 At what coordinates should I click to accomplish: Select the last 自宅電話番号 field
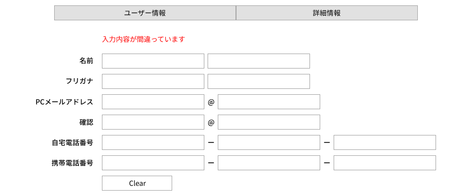point(385,142)
